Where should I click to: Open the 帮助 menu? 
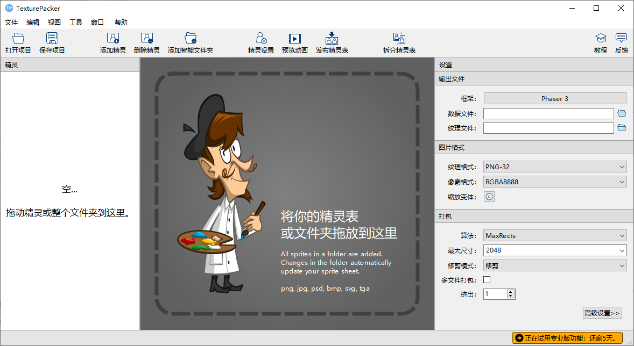121,22
